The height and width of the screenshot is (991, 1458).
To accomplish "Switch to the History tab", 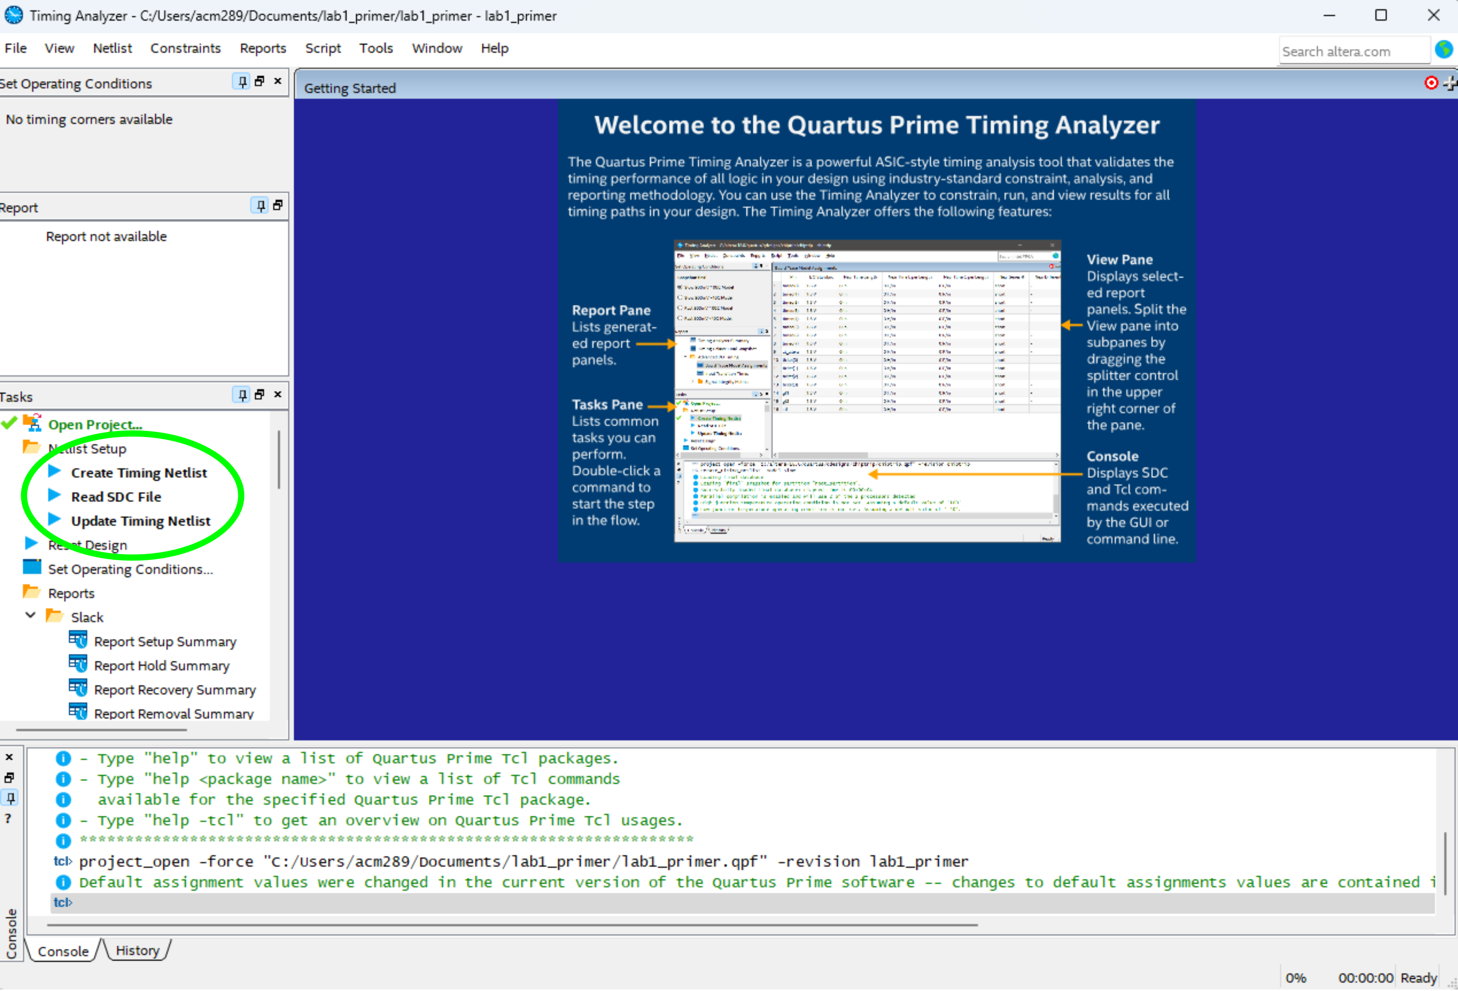I will click(137, 951).
